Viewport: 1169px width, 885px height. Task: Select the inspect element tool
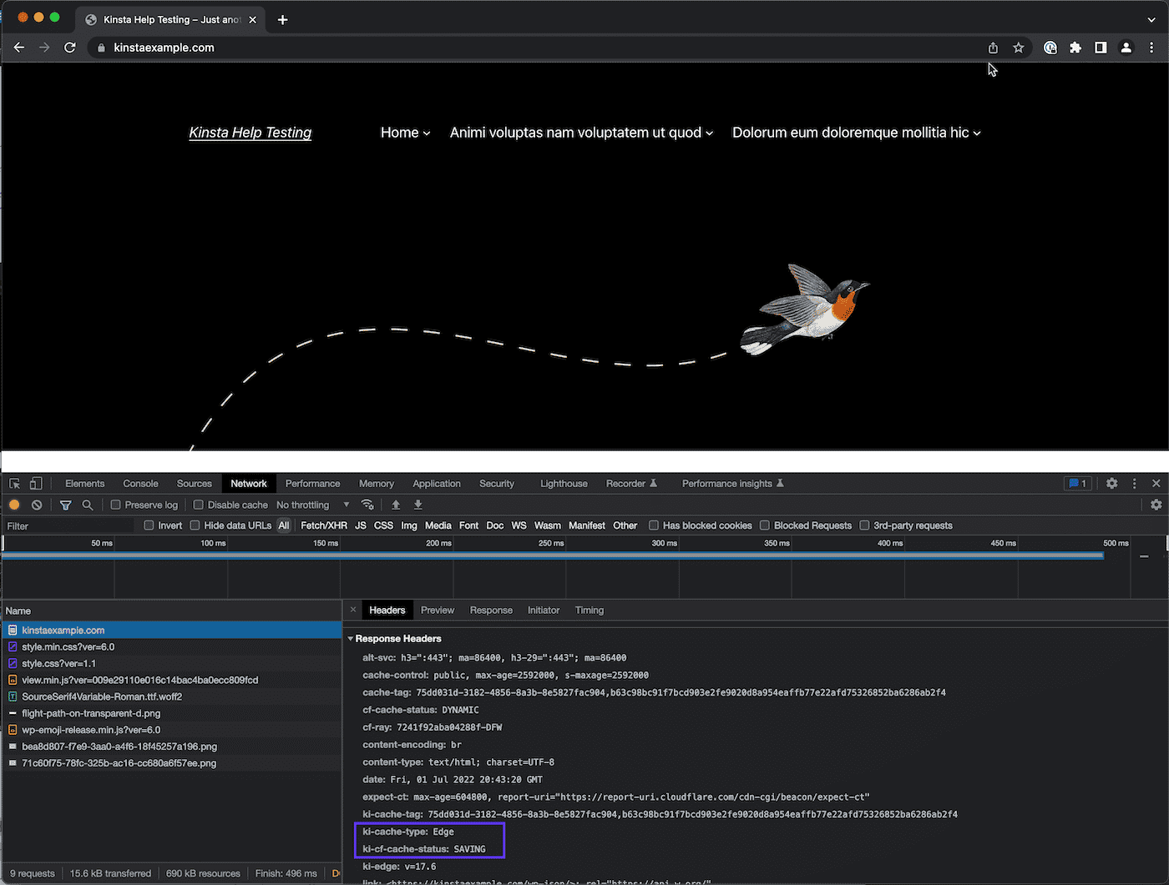click(13, 483)
